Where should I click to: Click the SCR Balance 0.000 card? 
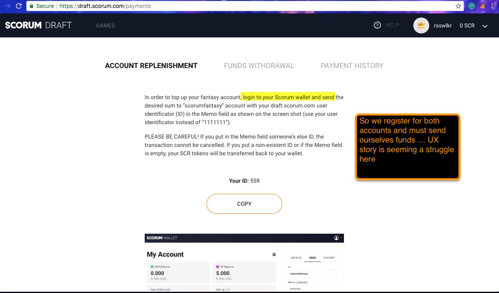179,272
